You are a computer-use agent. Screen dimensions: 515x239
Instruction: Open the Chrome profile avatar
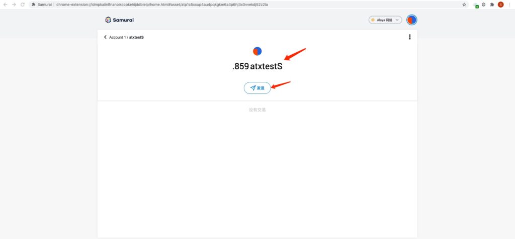pos(500,5)
